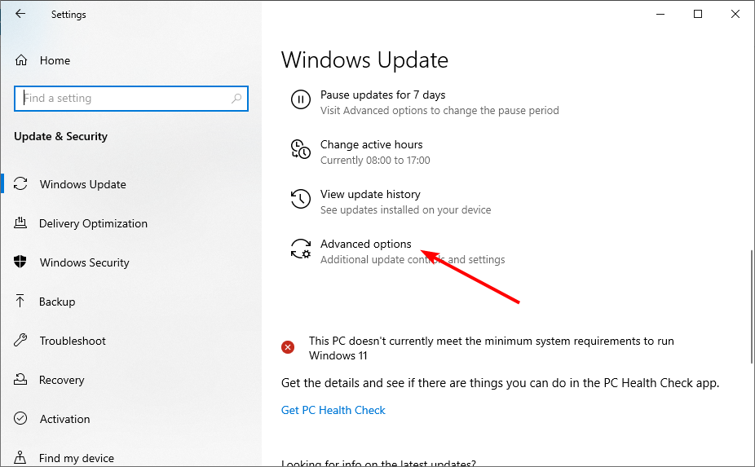Screen dimensions: 755x467
Task: Click the Home icon in sidebar
Action: [21, 60]
